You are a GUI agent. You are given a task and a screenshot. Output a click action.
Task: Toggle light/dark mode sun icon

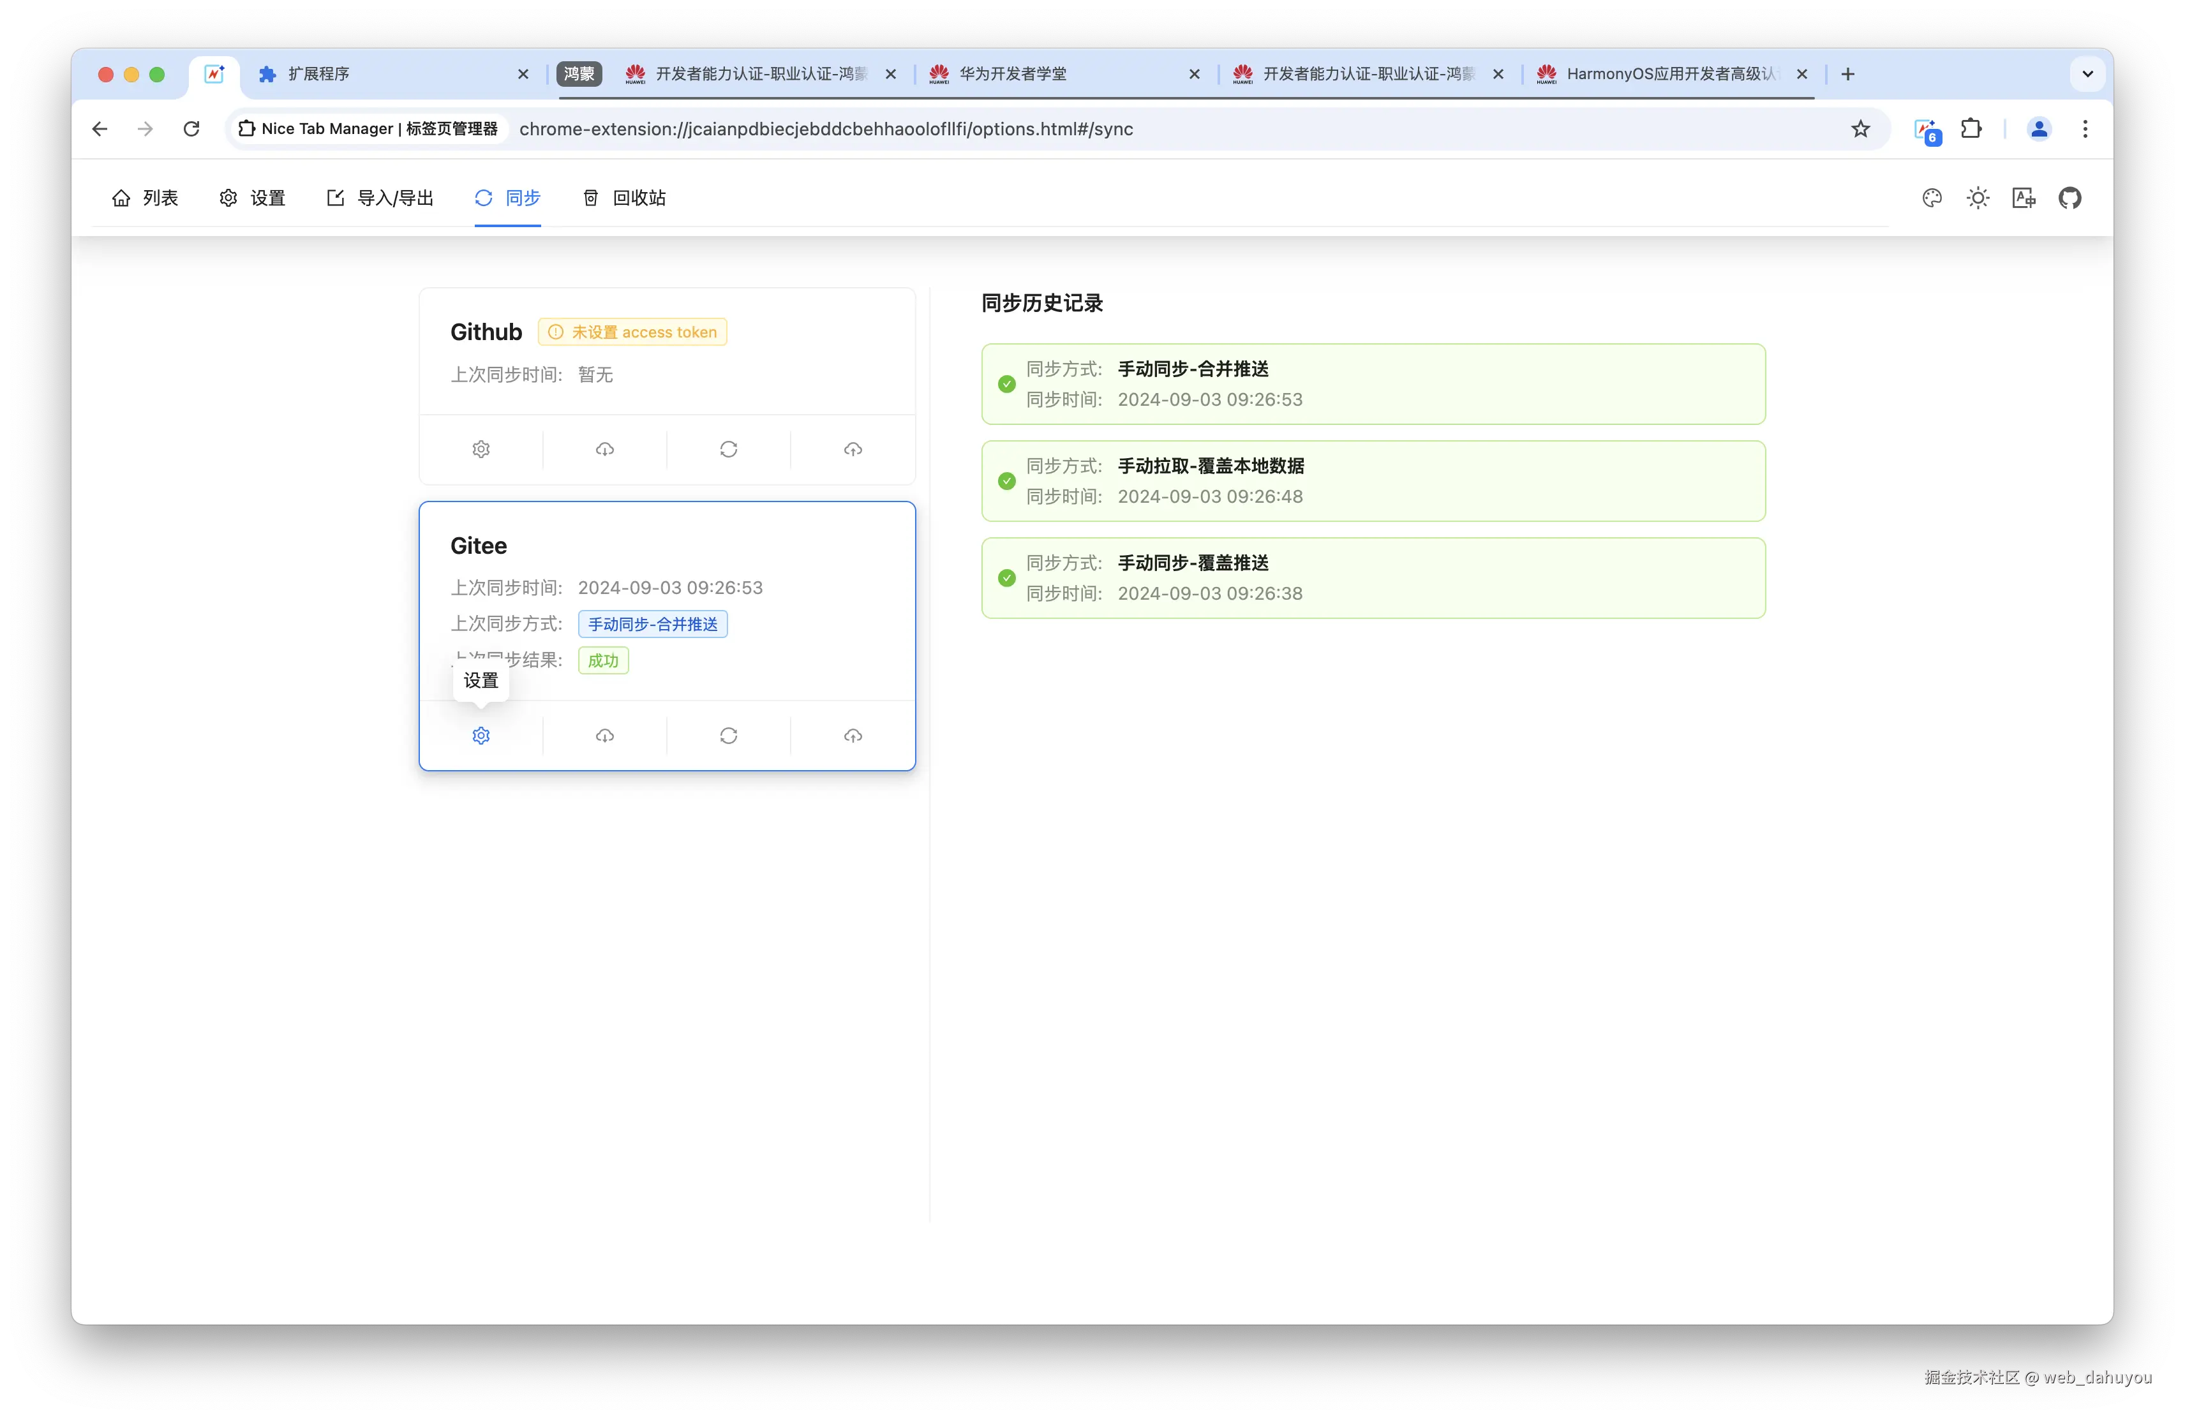(1978, 198)
